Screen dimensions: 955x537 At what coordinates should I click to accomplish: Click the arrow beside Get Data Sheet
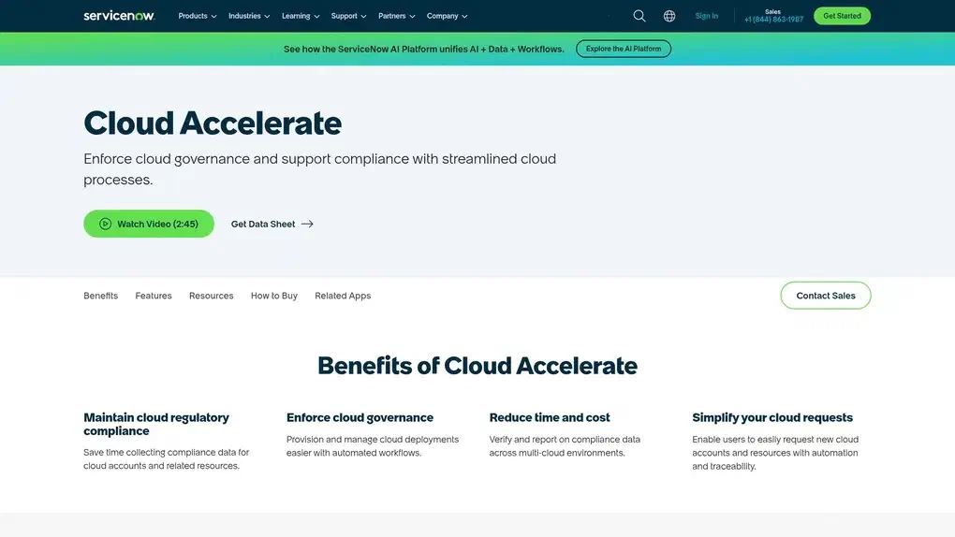coord(307,224)
